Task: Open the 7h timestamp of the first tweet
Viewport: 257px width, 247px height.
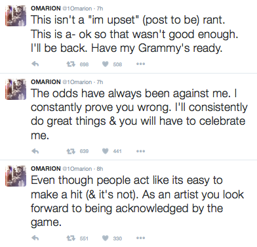Action: click(x=100, y=9)
